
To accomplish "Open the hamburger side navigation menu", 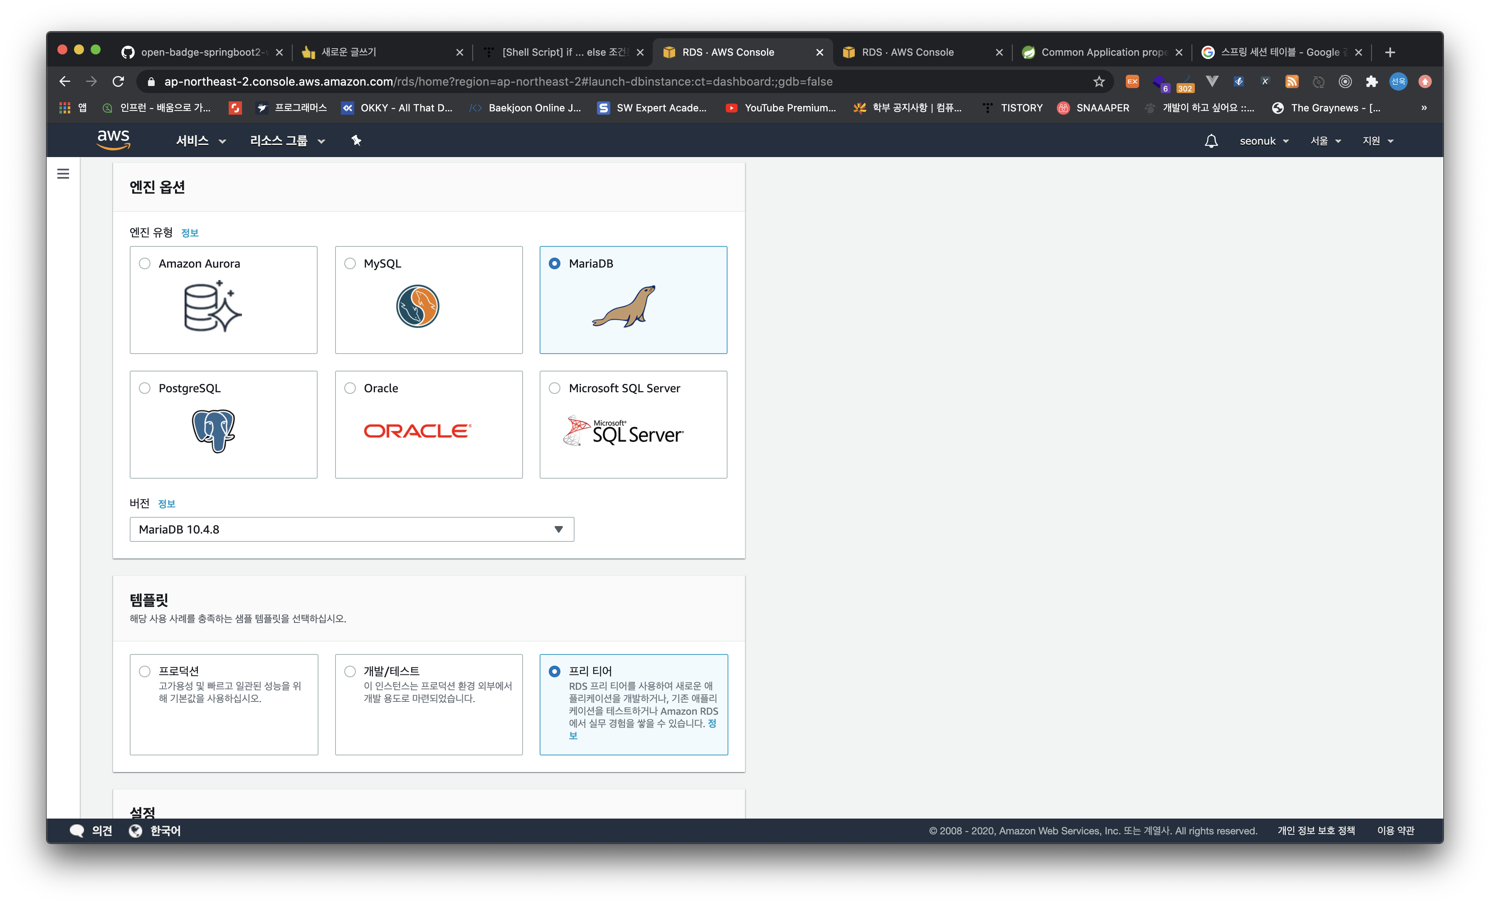I will pyautogui.click(x=63, y=174).
